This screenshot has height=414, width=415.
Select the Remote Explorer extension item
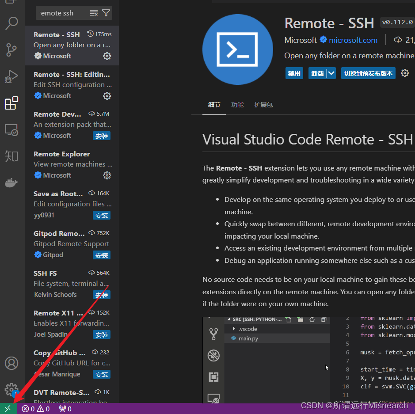coord(72,165)
